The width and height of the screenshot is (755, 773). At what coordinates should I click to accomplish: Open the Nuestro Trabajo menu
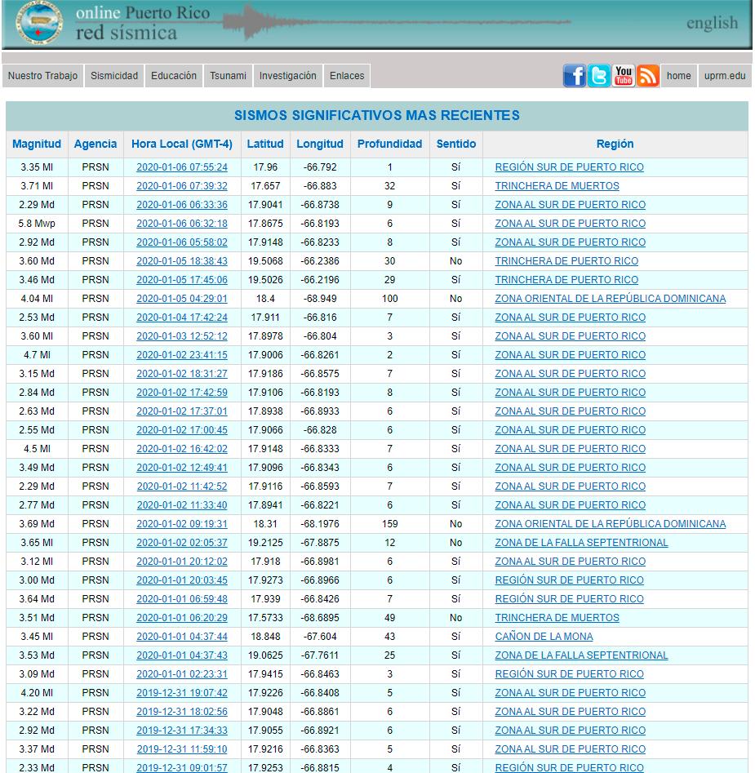point(43,76)
